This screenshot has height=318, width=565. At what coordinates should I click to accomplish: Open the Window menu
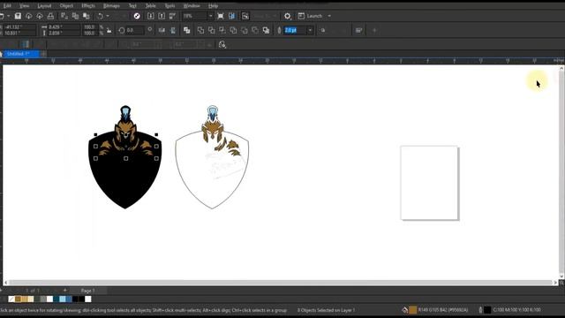[192, 6]
